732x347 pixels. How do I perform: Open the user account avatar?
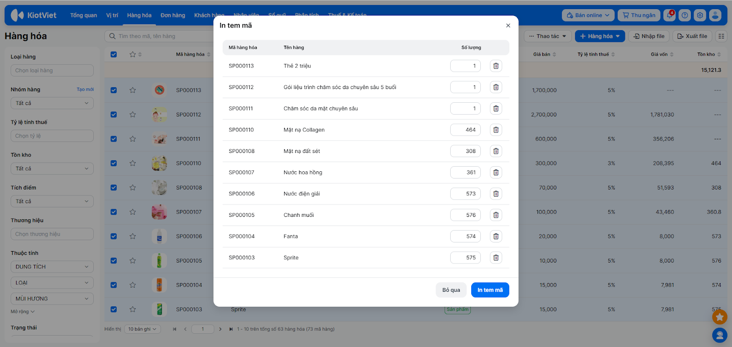coord(715,15)
